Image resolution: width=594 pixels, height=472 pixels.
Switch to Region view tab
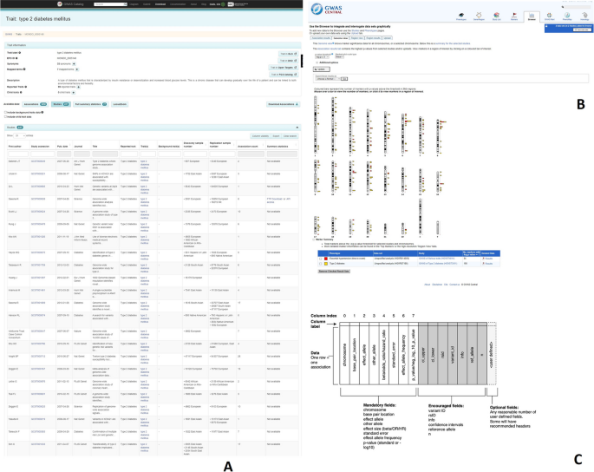click(356, 38)
